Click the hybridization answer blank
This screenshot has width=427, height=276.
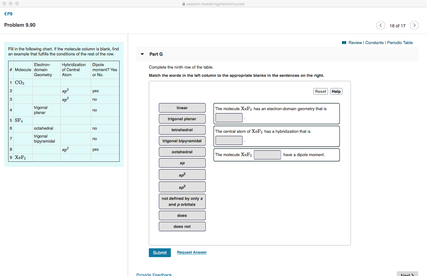[229, 140]
